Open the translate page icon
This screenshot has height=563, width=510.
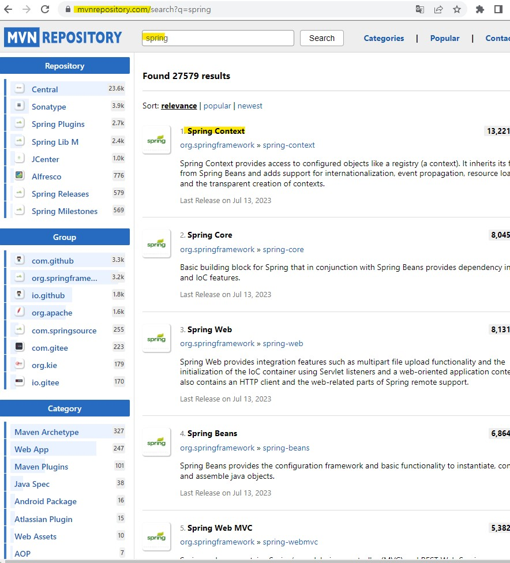point(419,9)
